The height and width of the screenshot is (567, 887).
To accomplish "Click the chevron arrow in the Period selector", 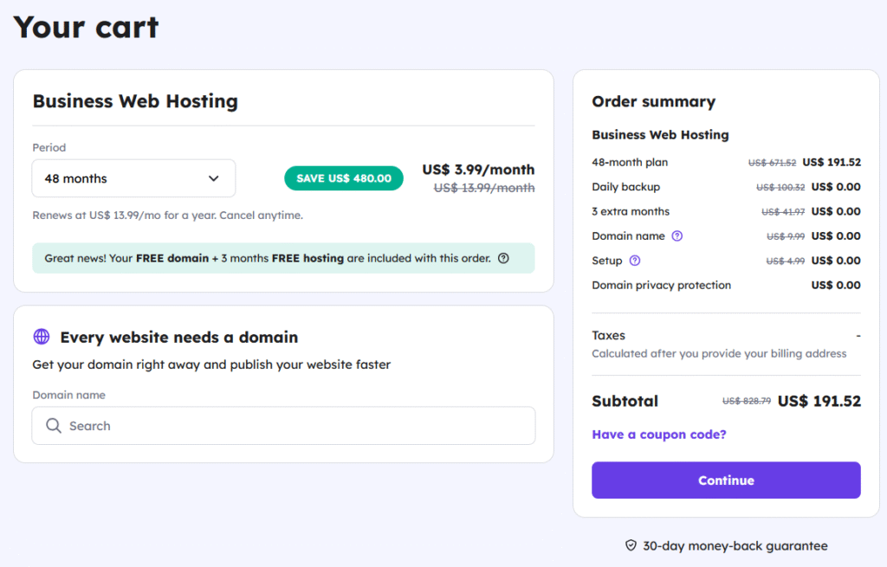I will [214, 178].
